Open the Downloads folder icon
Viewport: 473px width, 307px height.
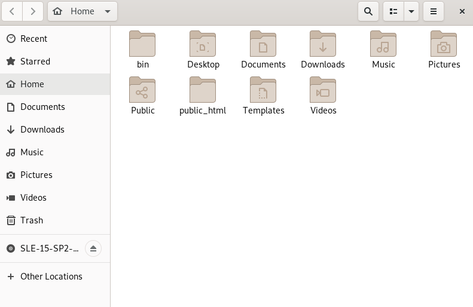pyautogui.click(x=323, y=44)
